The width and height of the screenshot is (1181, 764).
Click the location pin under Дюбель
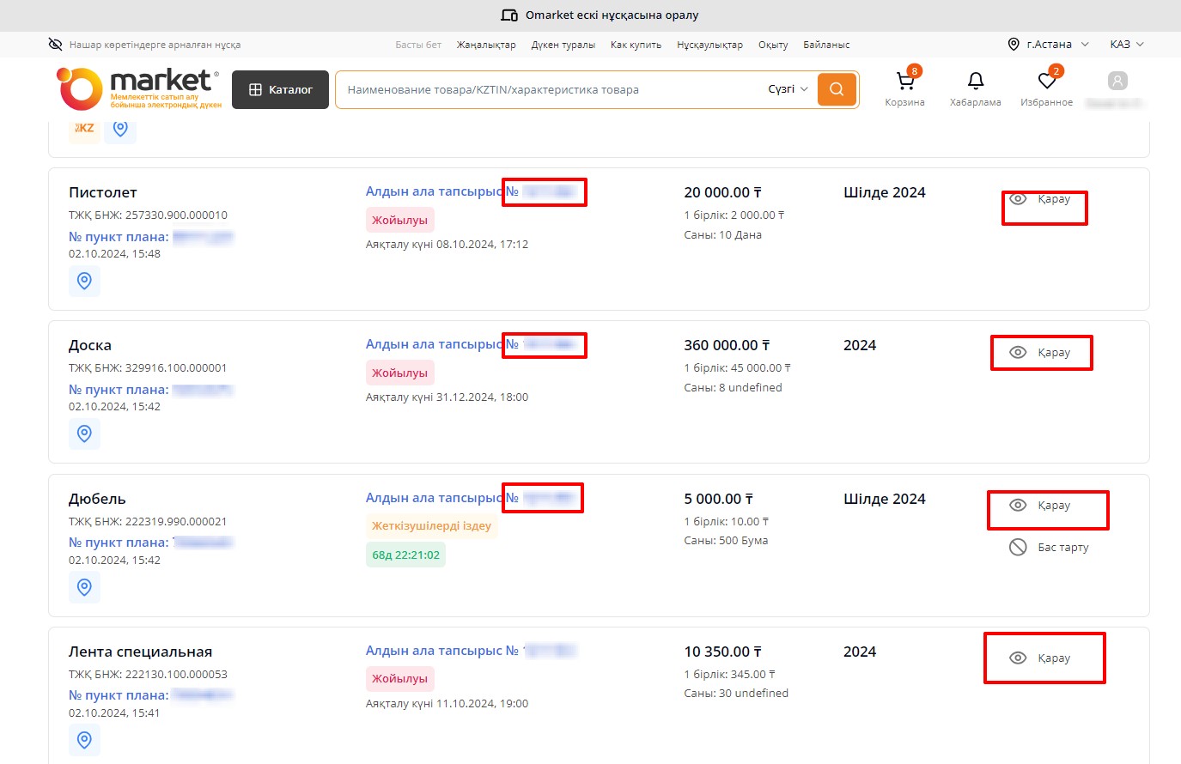(x=84, y=587)
